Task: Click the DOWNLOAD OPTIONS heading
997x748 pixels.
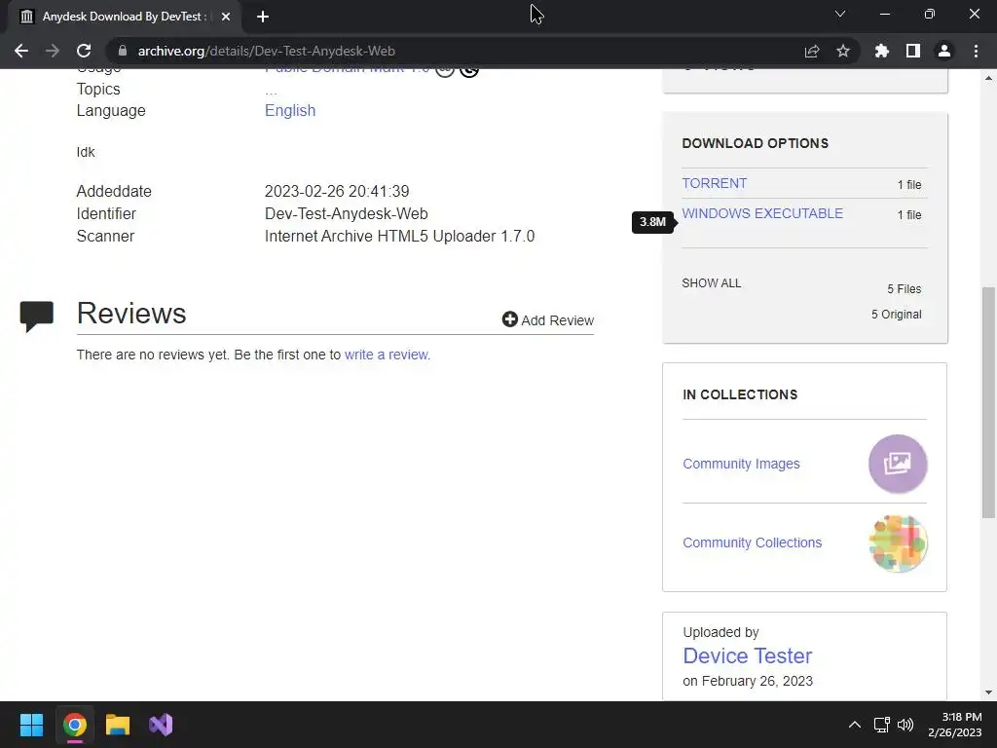Action: point(755,143)
